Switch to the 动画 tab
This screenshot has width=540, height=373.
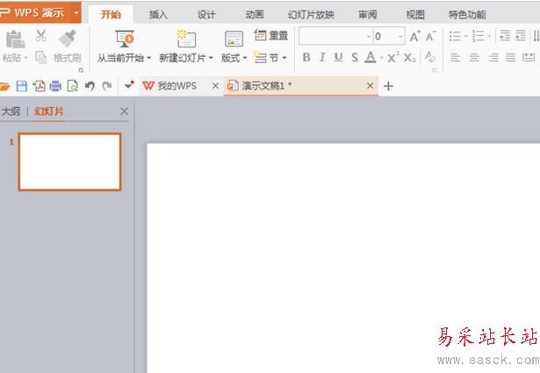[x=255, y=14]
